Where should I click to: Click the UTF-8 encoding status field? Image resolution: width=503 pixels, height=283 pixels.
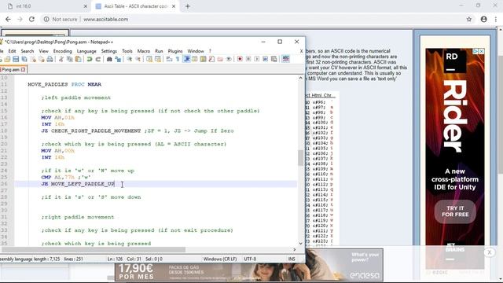[x=250, y=259]
